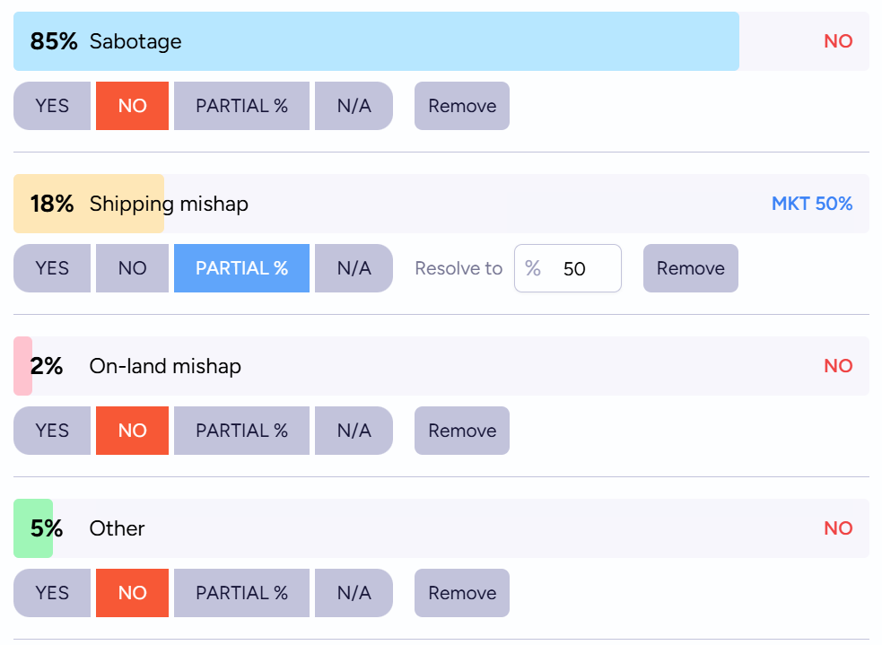Click the MKT 50% label

tap(811, 204)
